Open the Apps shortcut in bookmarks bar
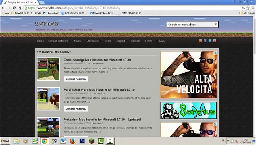 [5, 13]
